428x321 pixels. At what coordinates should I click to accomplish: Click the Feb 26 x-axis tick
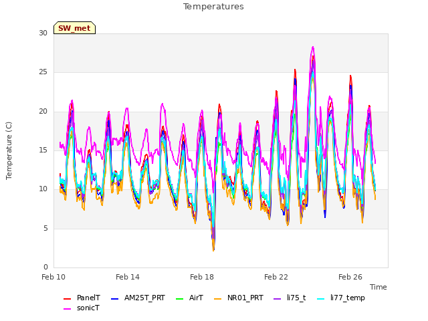(x=350, y=277)
